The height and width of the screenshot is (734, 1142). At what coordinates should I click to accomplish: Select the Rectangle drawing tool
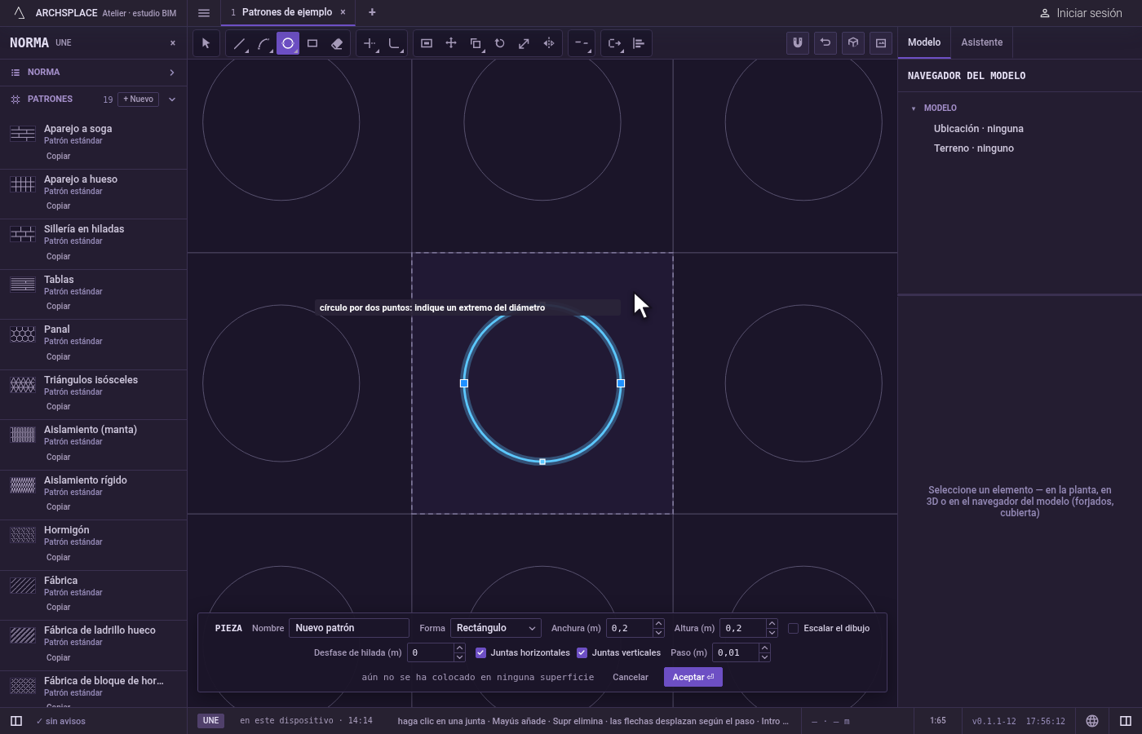pos(312,43)
